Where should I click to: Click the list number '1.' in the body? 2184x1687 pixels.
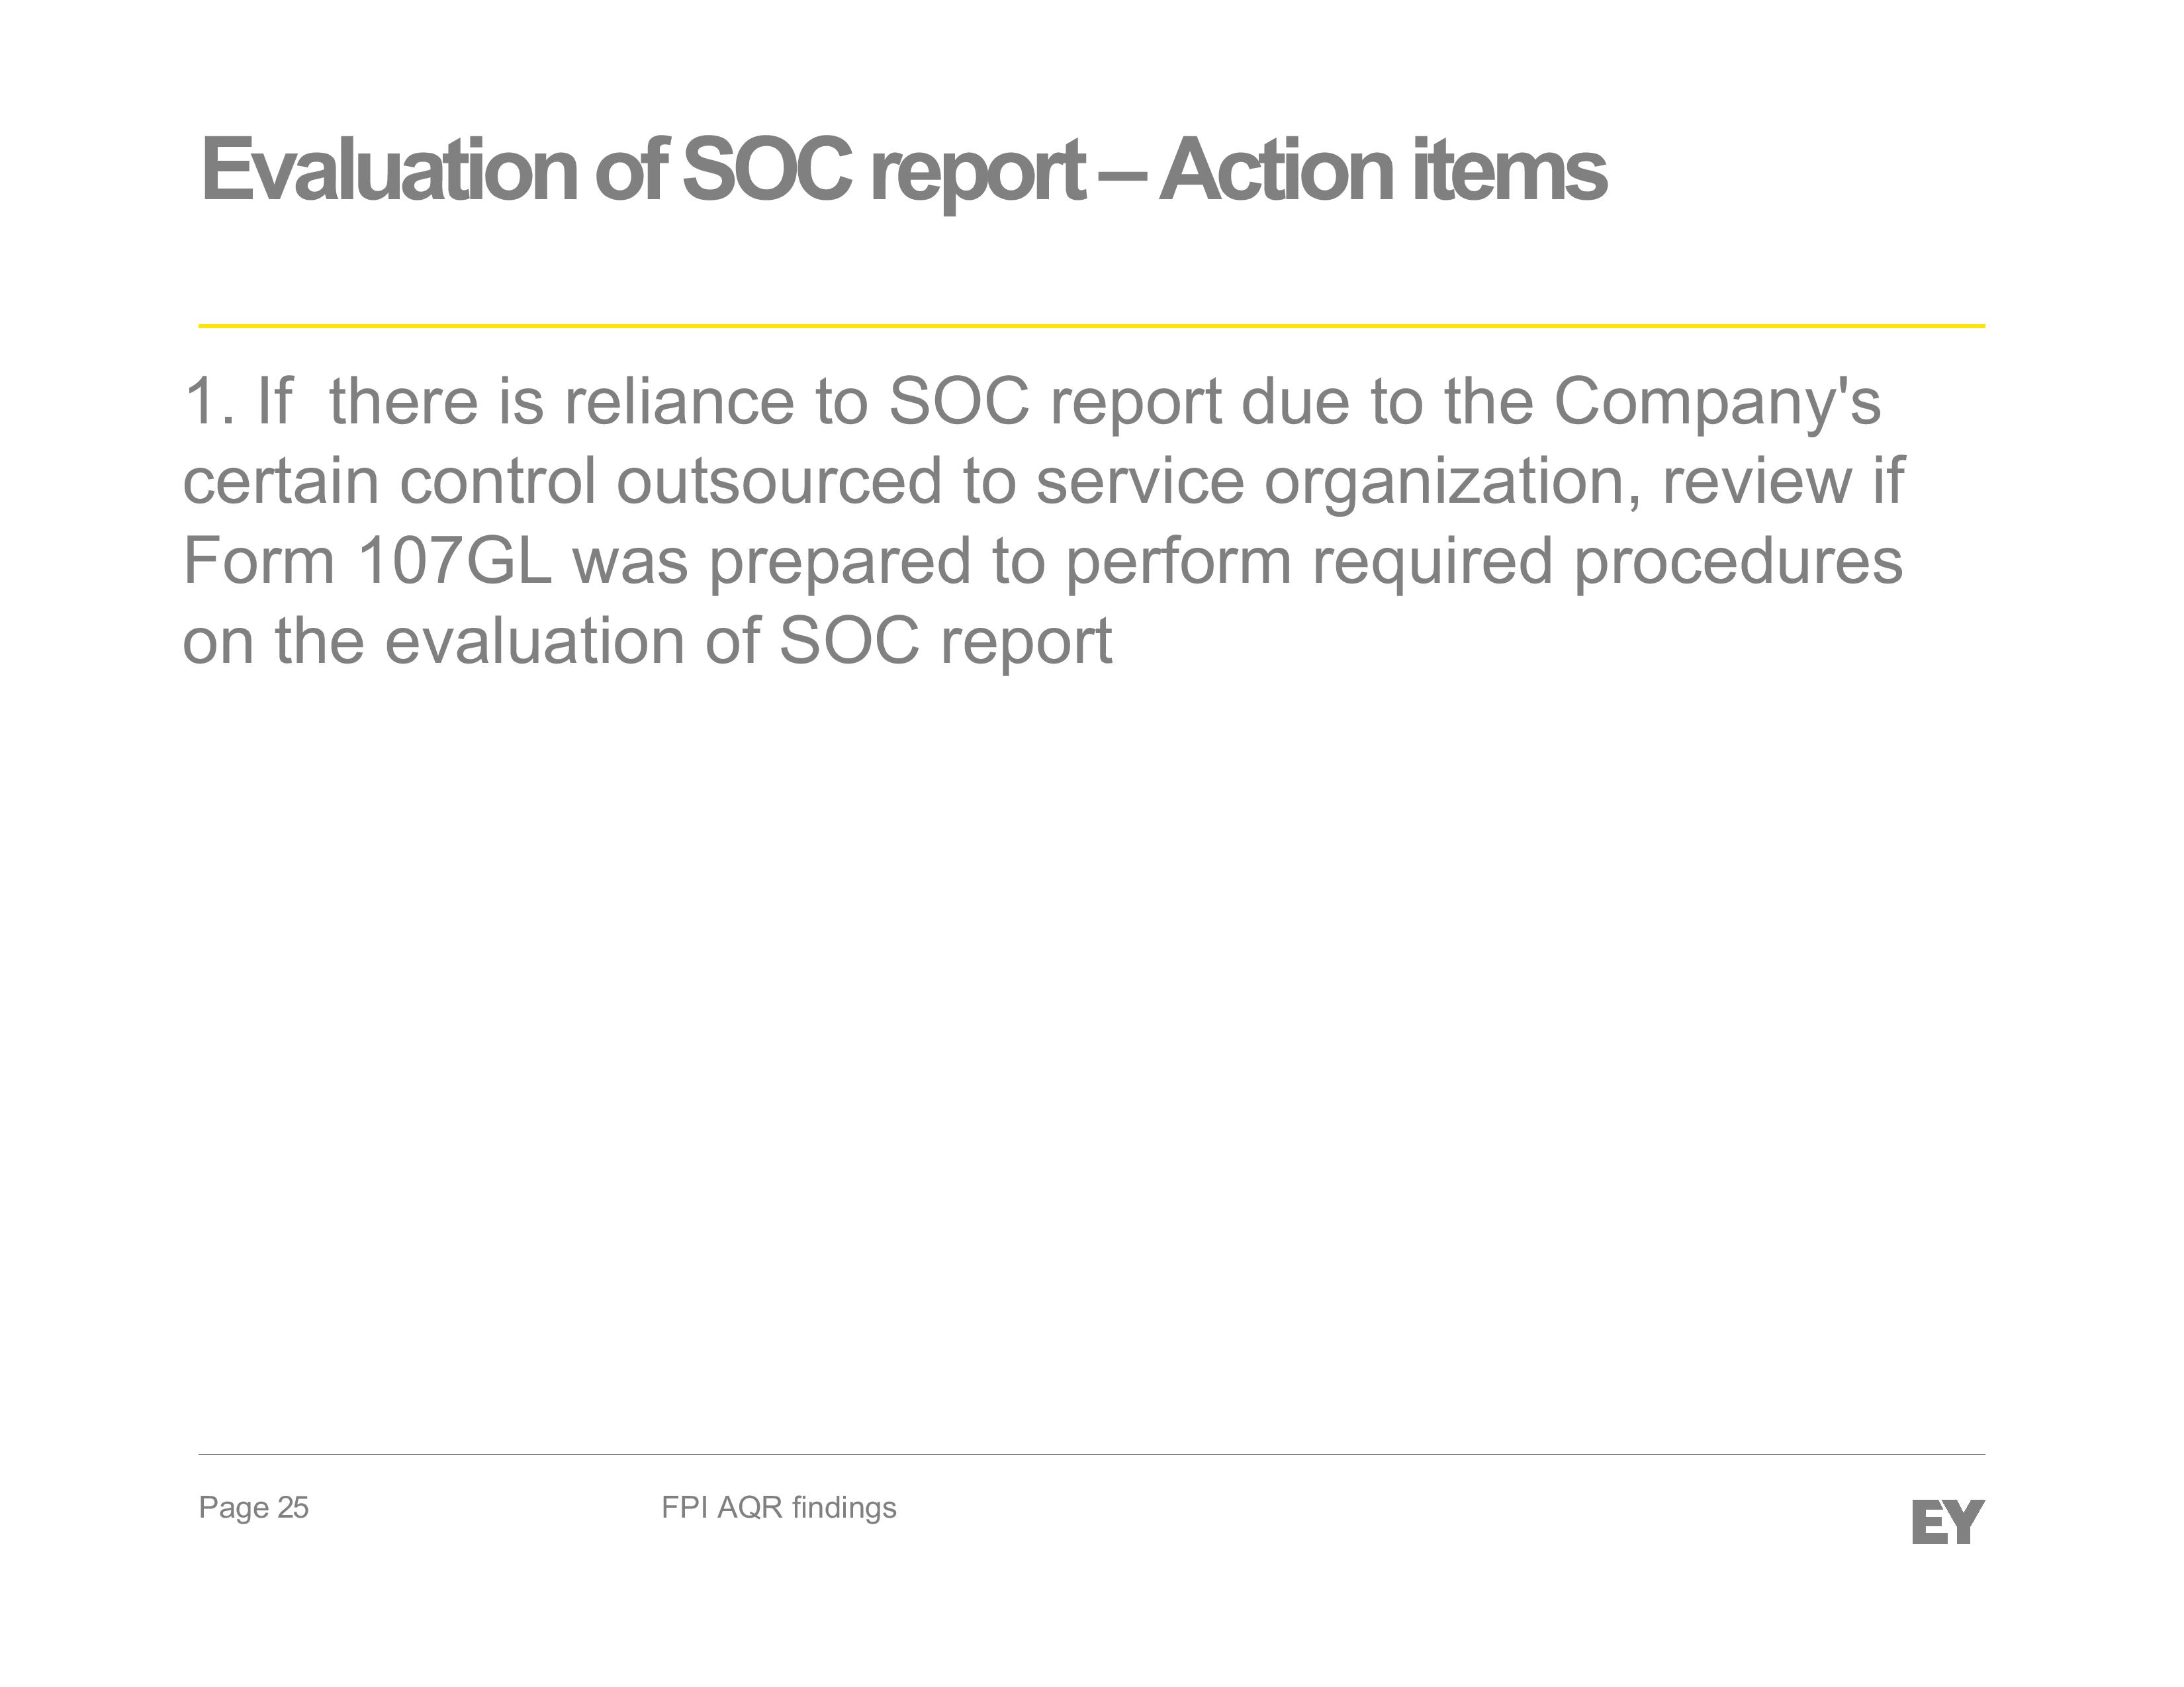click(210, 402)
